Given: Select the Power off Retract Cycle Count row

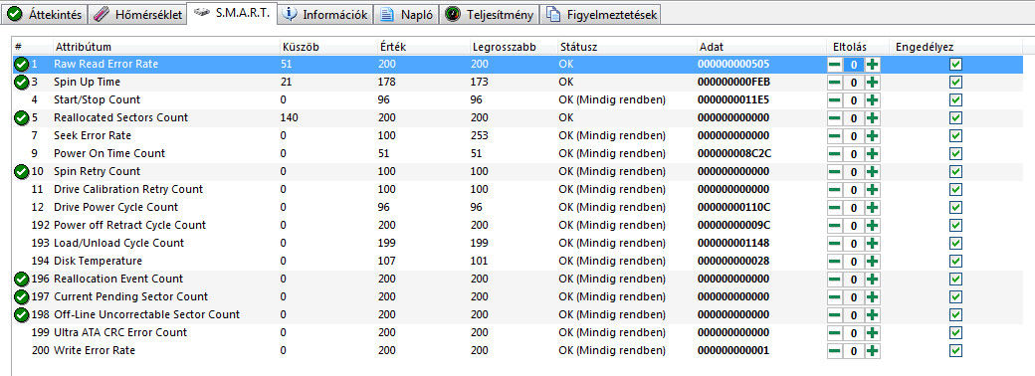Looking at the screenshot, I should click(x=517, y=225).
